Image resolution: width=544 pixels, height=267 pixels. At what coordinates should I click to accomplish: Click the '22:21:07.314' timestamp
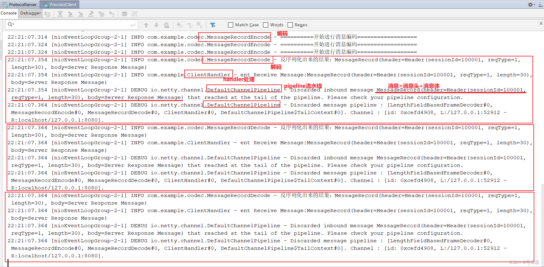[x=28, y=37]
